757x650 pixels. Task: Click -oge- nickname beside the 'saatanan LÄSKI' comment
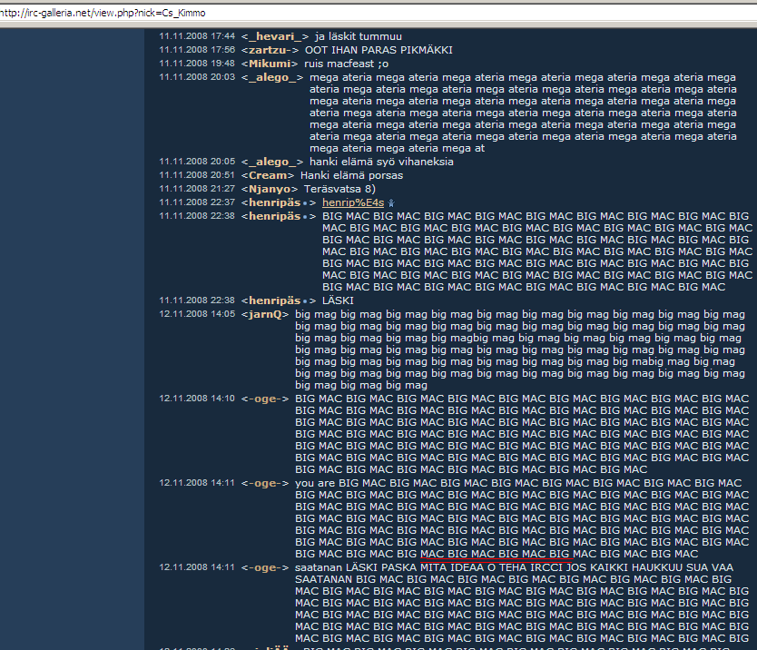pyautogui.click(x=265, y=567)
